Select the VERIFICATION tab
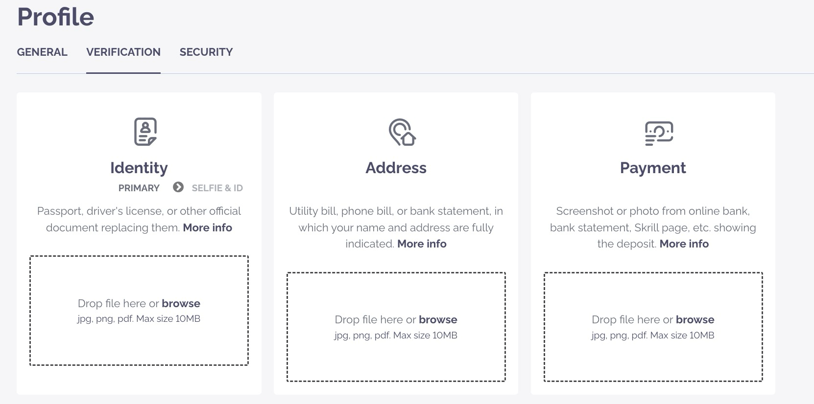Image resolution: width=814 pixels, height=404 pixels. (x=123, y=52)
